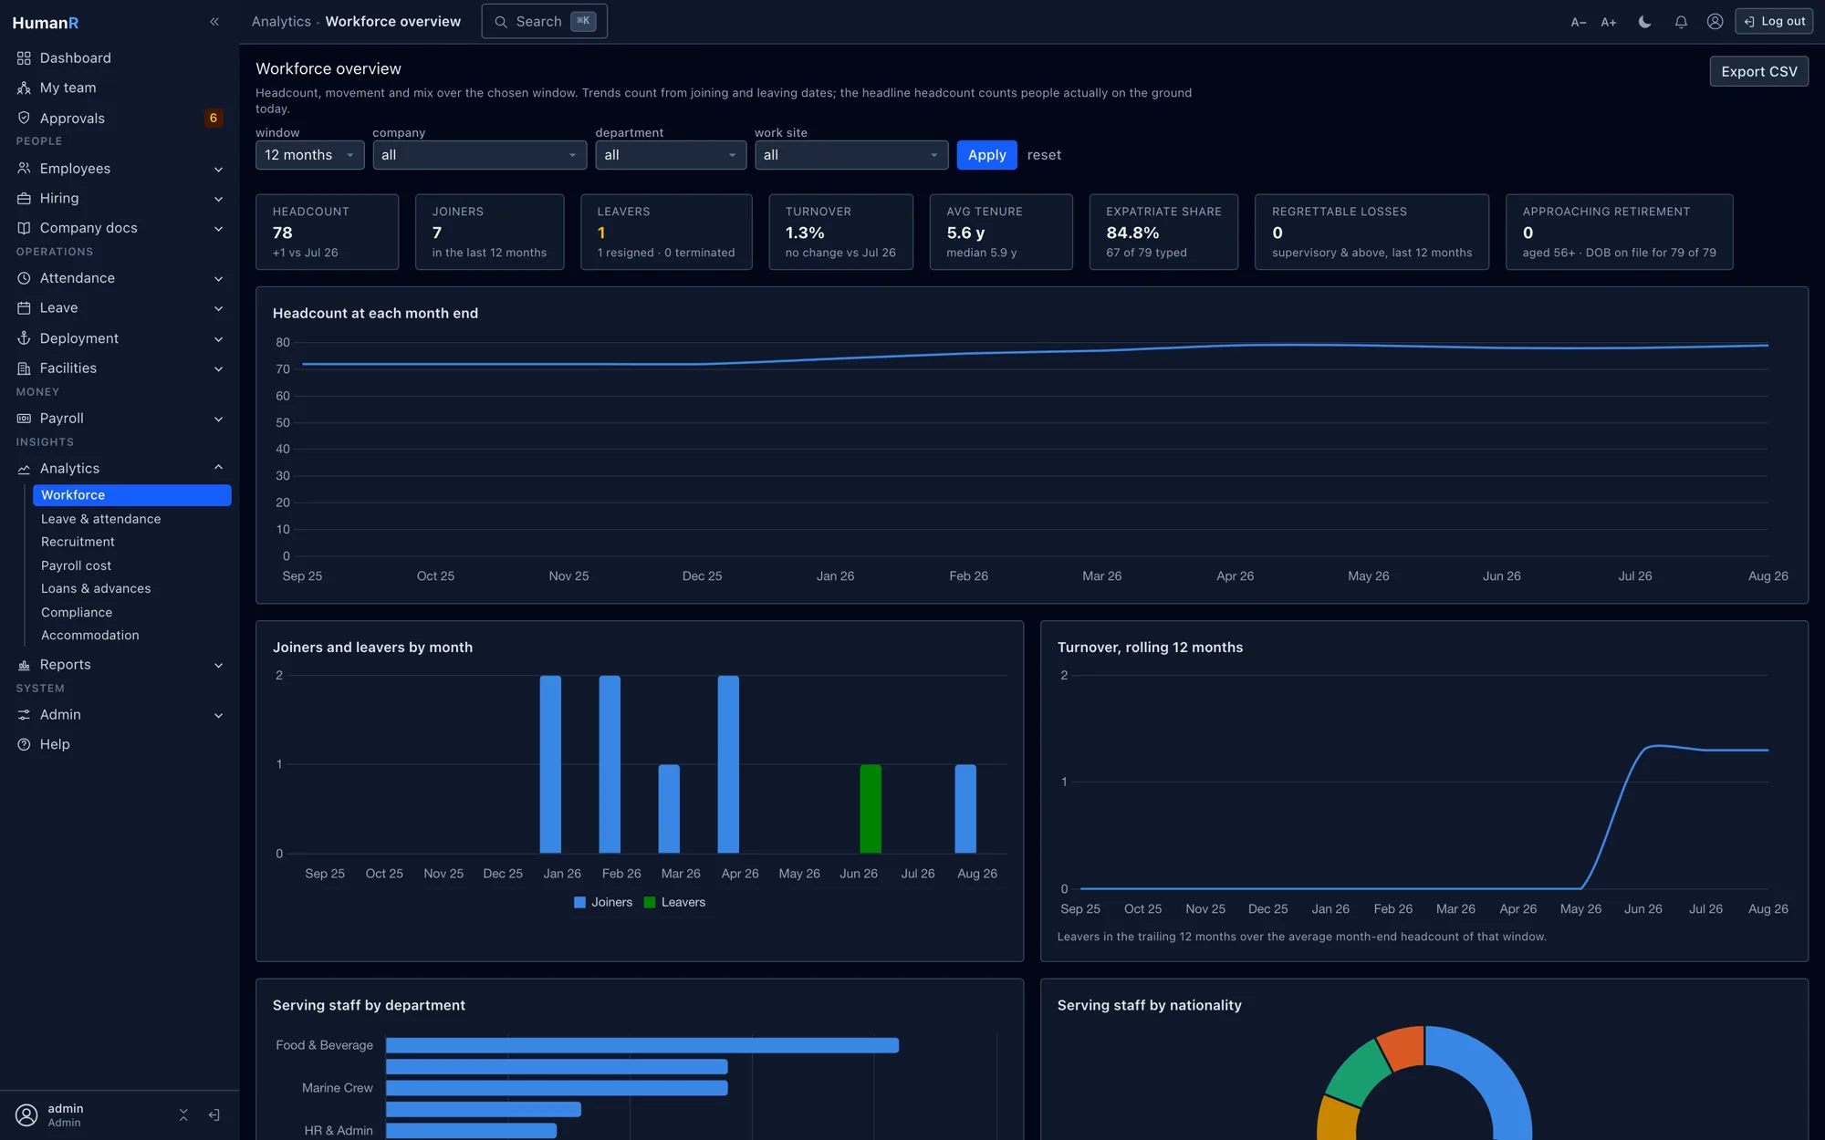1825x1140 pixels.
Task: Click the Attendance clock icon
Action: (x=24, y=278)
